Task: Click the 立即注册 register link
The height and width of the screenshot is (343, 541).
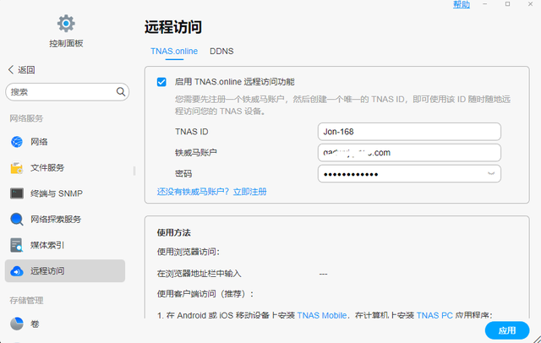Action: click(250, 192)
